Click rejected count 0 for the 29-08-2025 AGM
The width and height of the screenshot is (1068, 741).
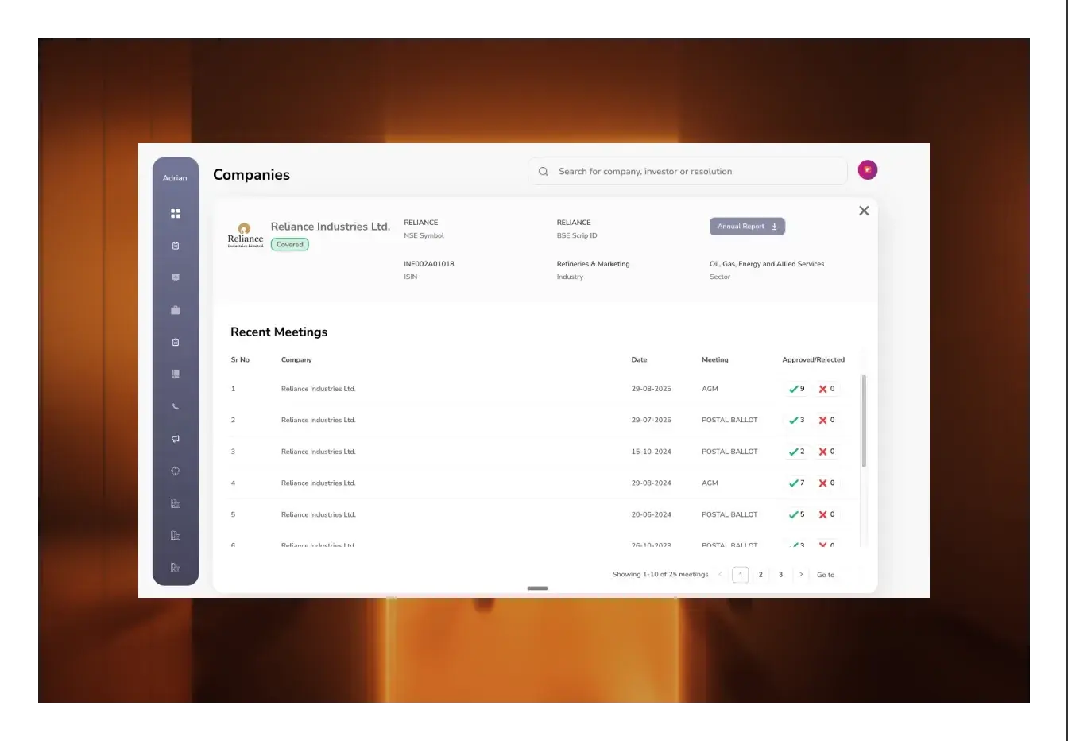(826, 389)
